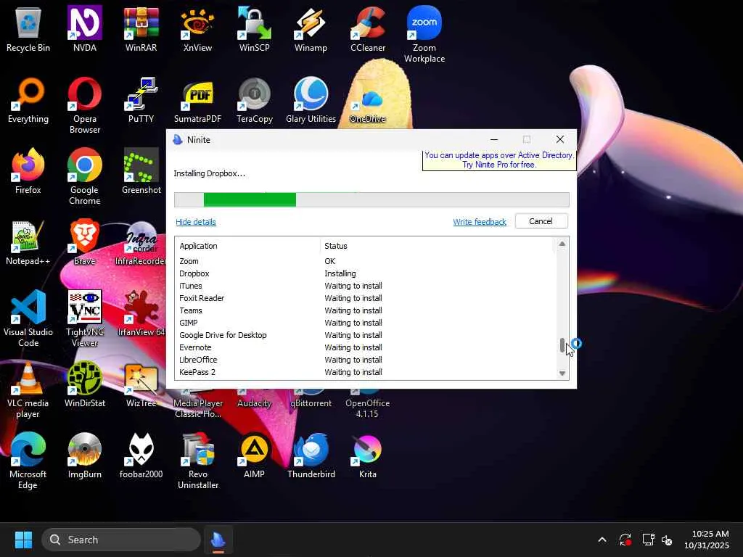
Task: Select the Microsoft Edge desktop icon
Action: pos(28,461)
